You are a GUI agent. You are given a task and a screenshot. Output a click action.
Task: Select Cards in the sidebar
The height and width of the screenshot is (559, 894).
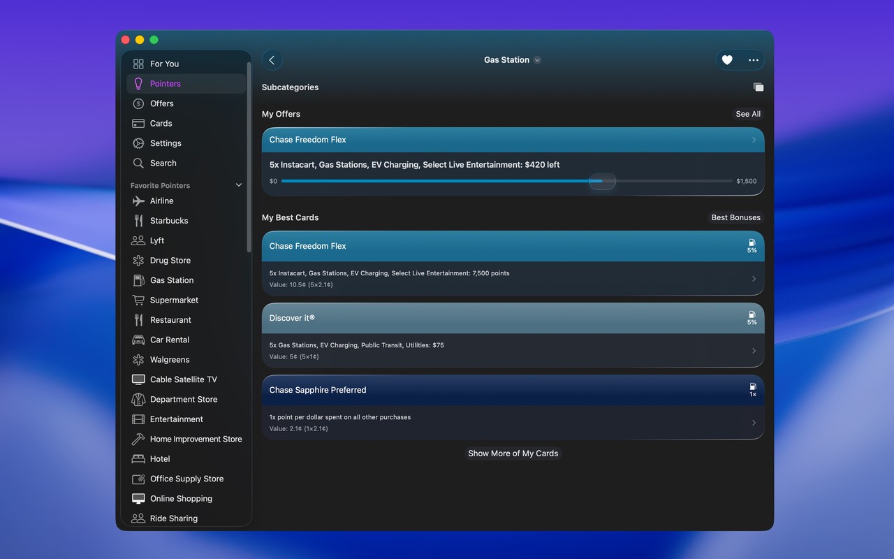pyautogui.click(x=186, y=124)
